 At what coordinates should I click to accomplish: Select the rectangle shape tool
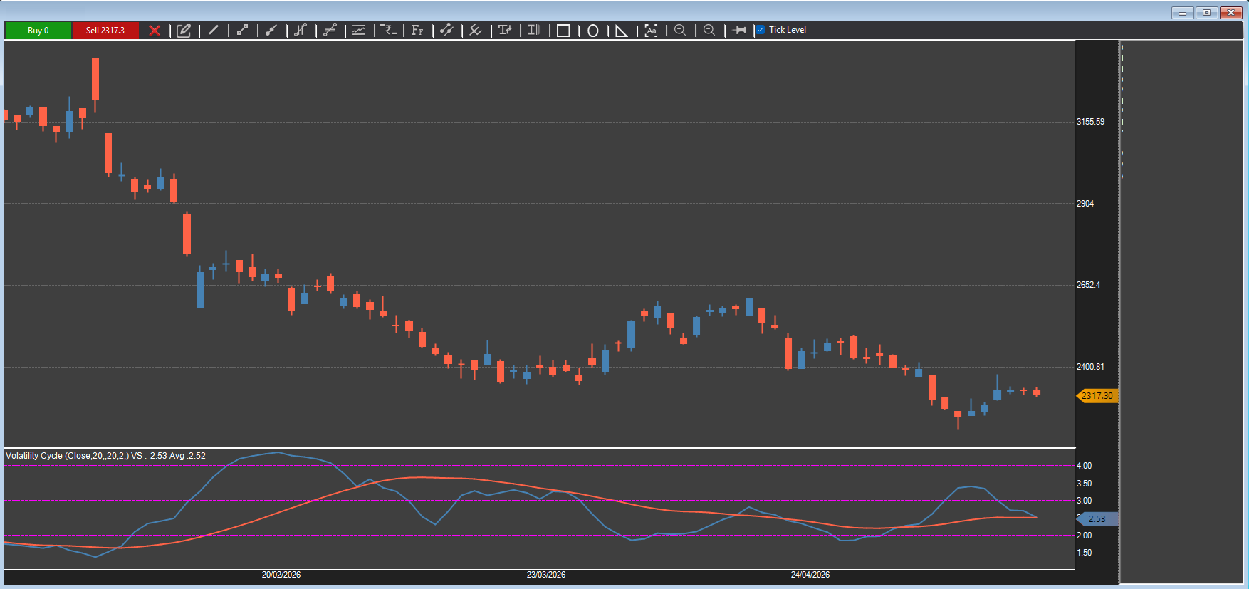coord(563,30)
